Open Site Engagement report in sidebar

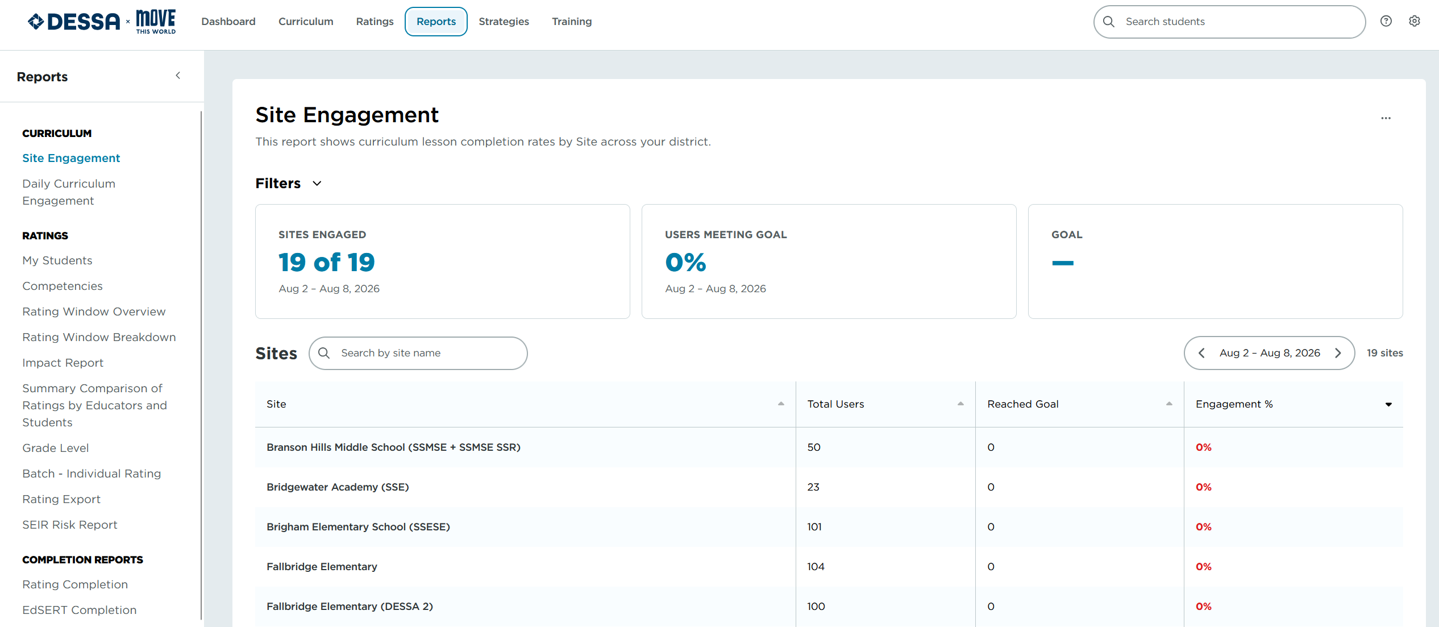point(71,158)
